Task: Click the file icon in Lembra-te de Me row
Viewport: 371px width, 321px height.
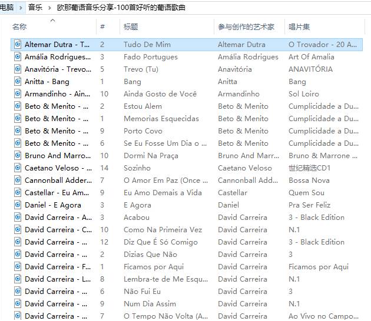Action: click(18, 279)
